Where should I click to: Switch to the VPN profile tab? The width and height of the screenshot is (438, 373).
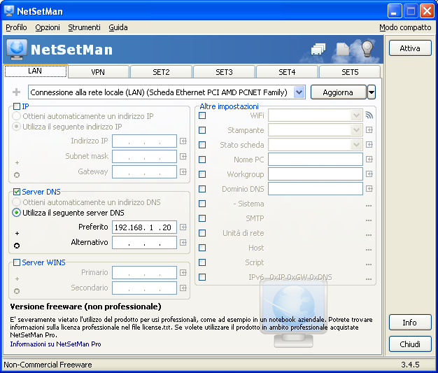(99, 72)
